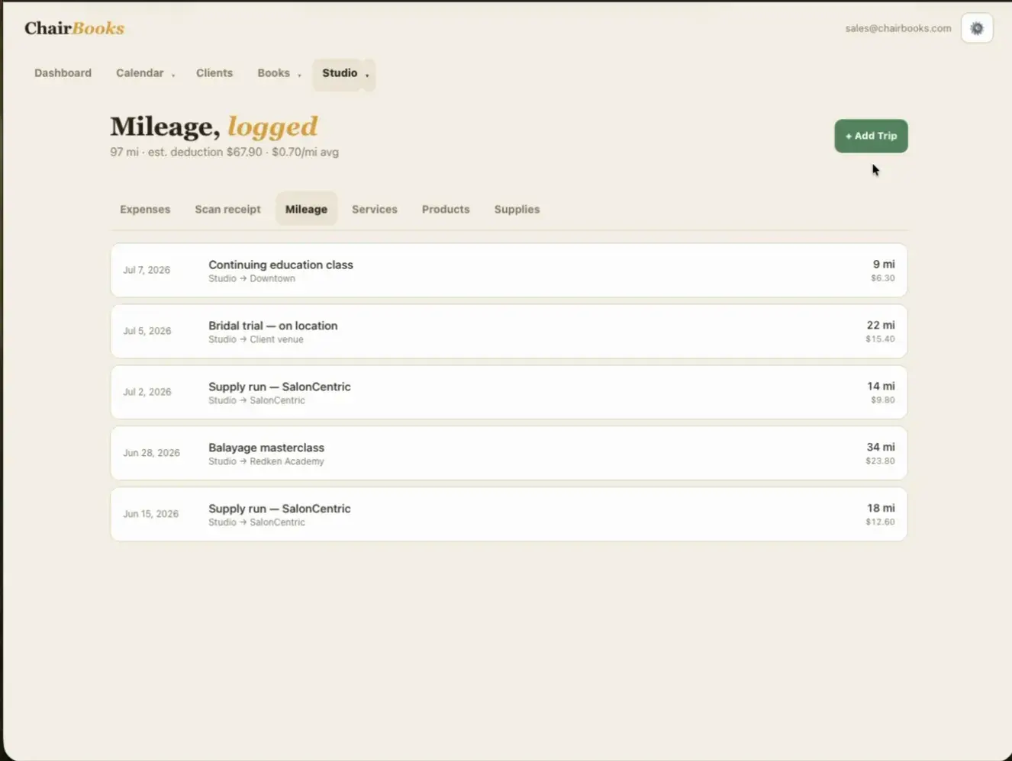The height and width of the screenshot is (761, 1012).
Task: Switch to the Scan receipt tab
Action: tap(227, 209)
